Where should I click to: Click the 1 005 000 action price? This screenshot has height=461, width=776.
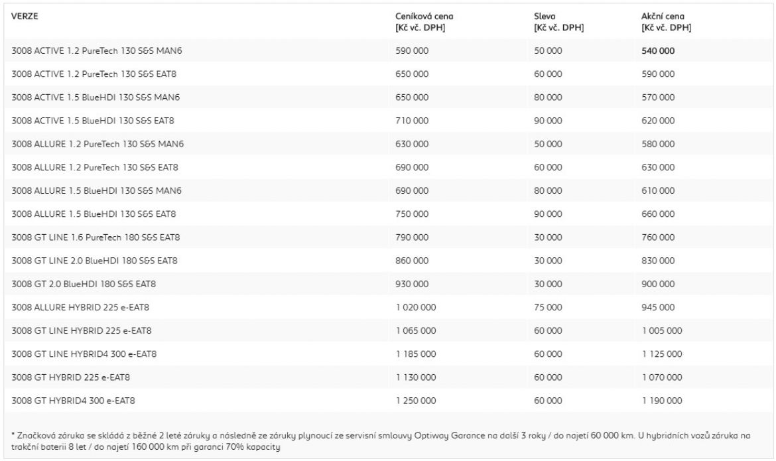(x=662, y=330)
